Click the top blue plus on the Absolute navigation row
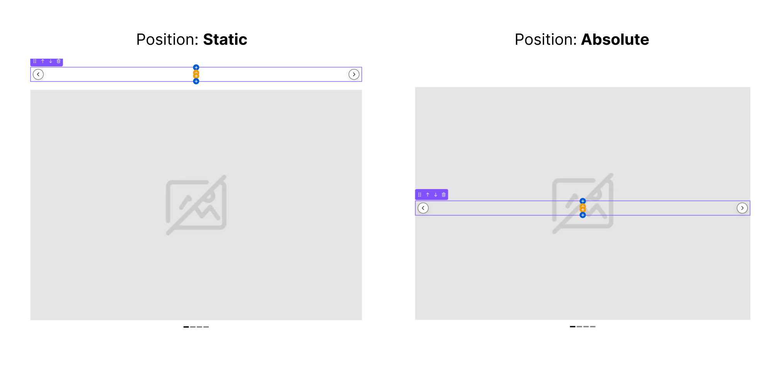 point(583,201)
